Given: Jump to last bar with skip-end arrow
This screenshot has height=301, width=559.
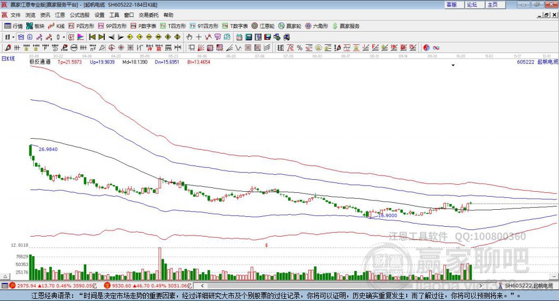Looking at the screenshot, I should pyautogui.click(x=102, y=37).
